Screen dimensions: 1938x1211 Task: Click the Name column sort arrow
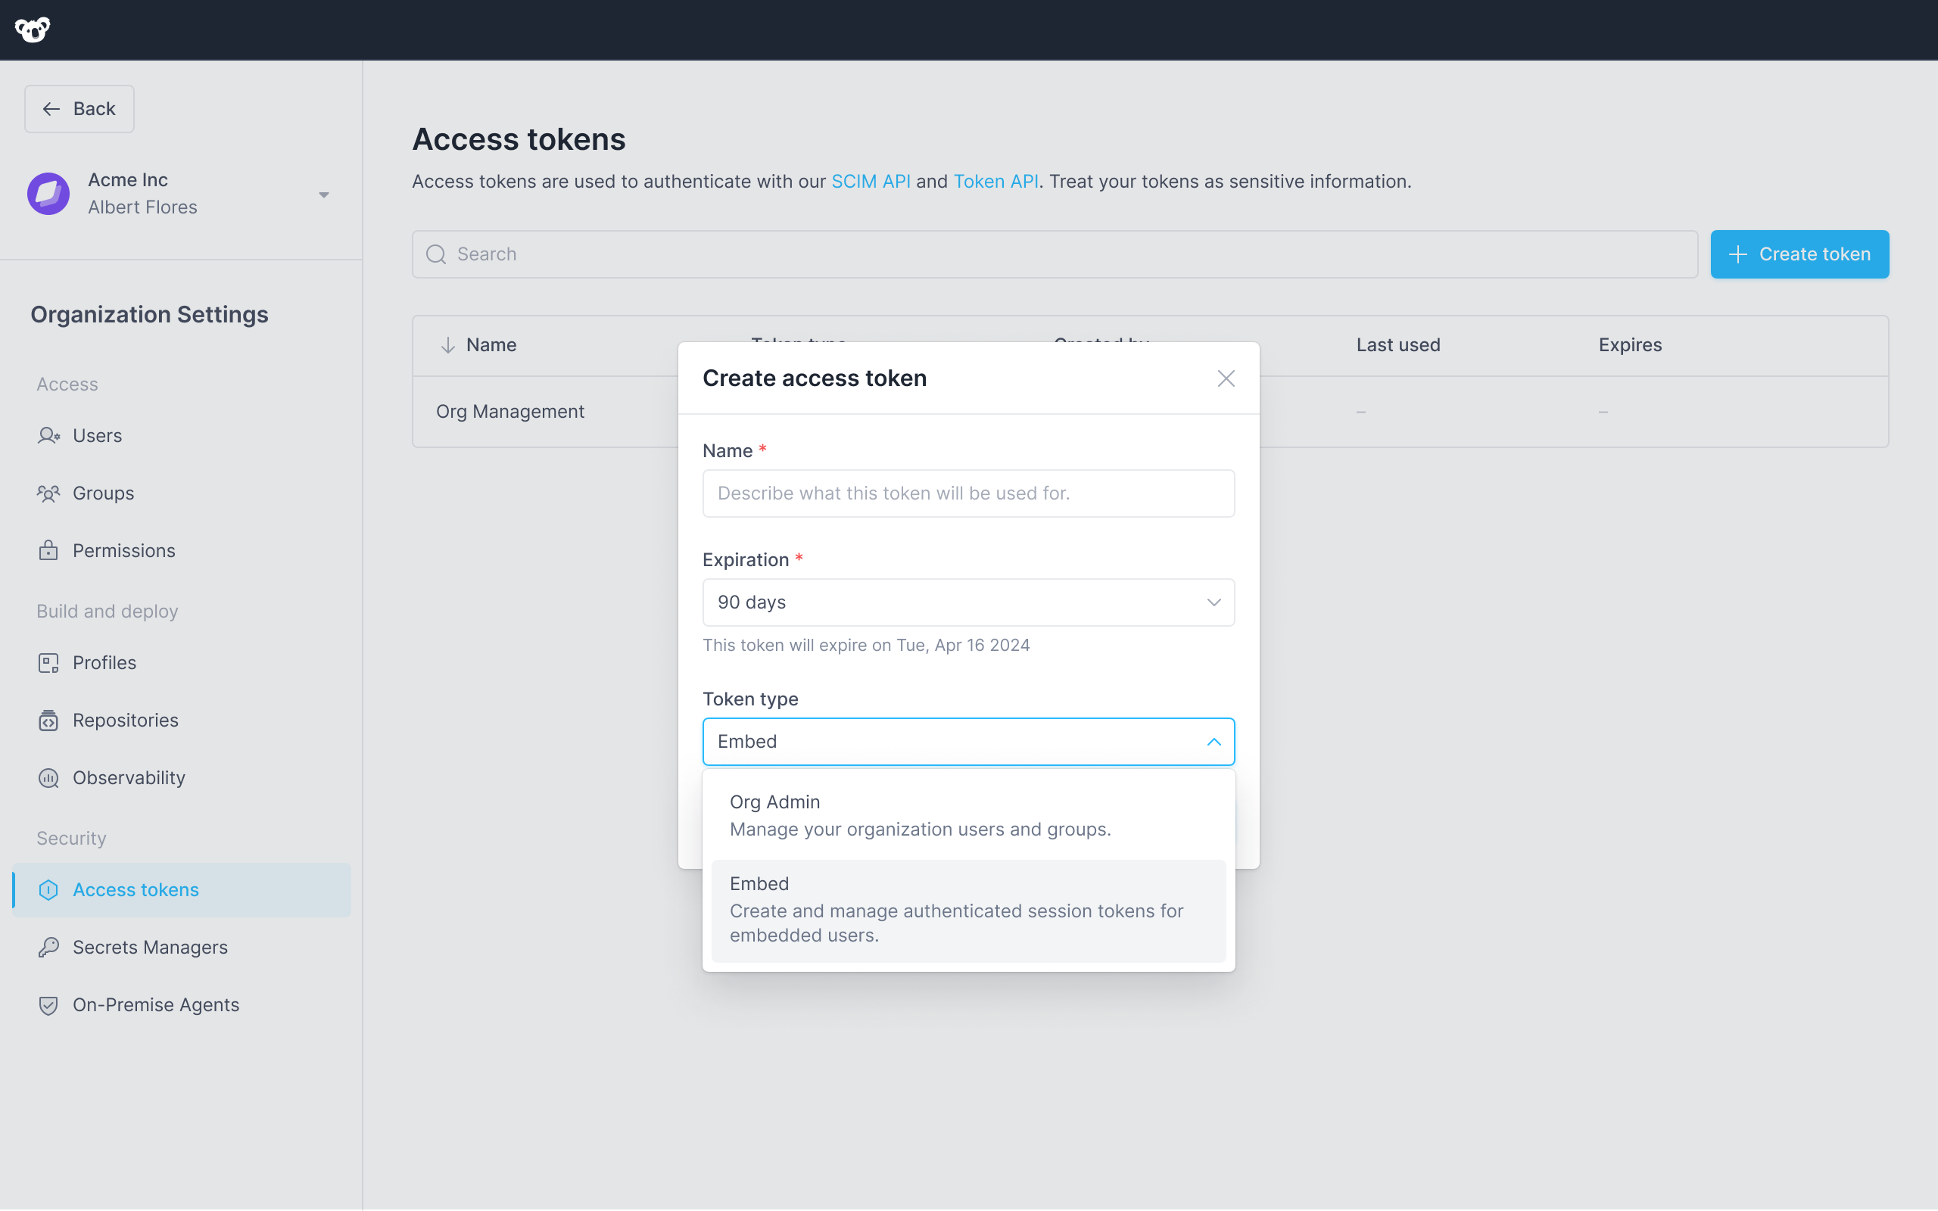click(x=448, y=344)
